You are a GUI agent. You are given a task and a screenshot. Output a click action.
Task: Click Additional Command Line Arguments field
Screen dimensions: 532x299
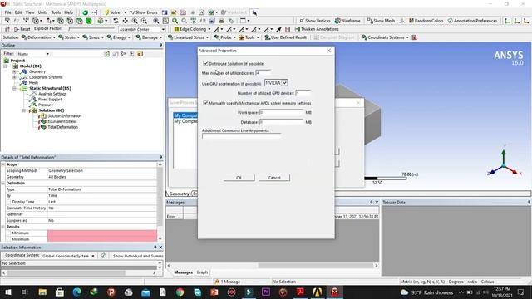242,136
